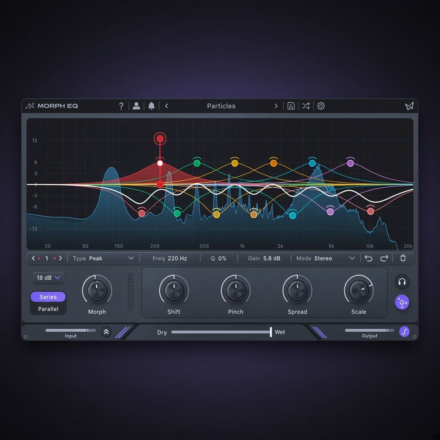Select the upper yellow band node
440x440 pixels.
pos(235,163)
